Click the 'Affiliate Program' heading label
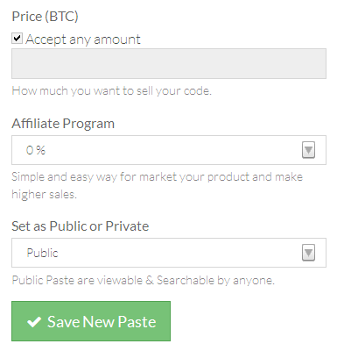This screenshot has width=337, height=351. [x=63, y=124]
